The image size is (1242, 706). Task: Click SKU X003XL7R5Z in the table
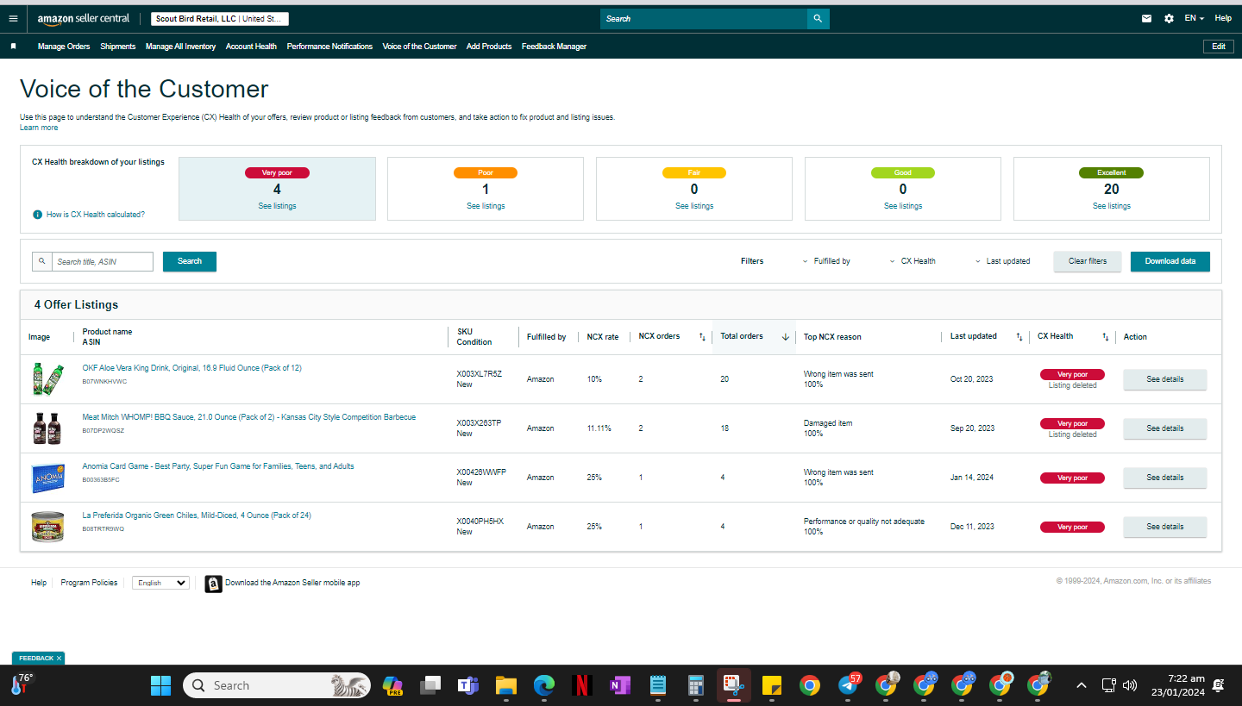click(x=479, y=374)
